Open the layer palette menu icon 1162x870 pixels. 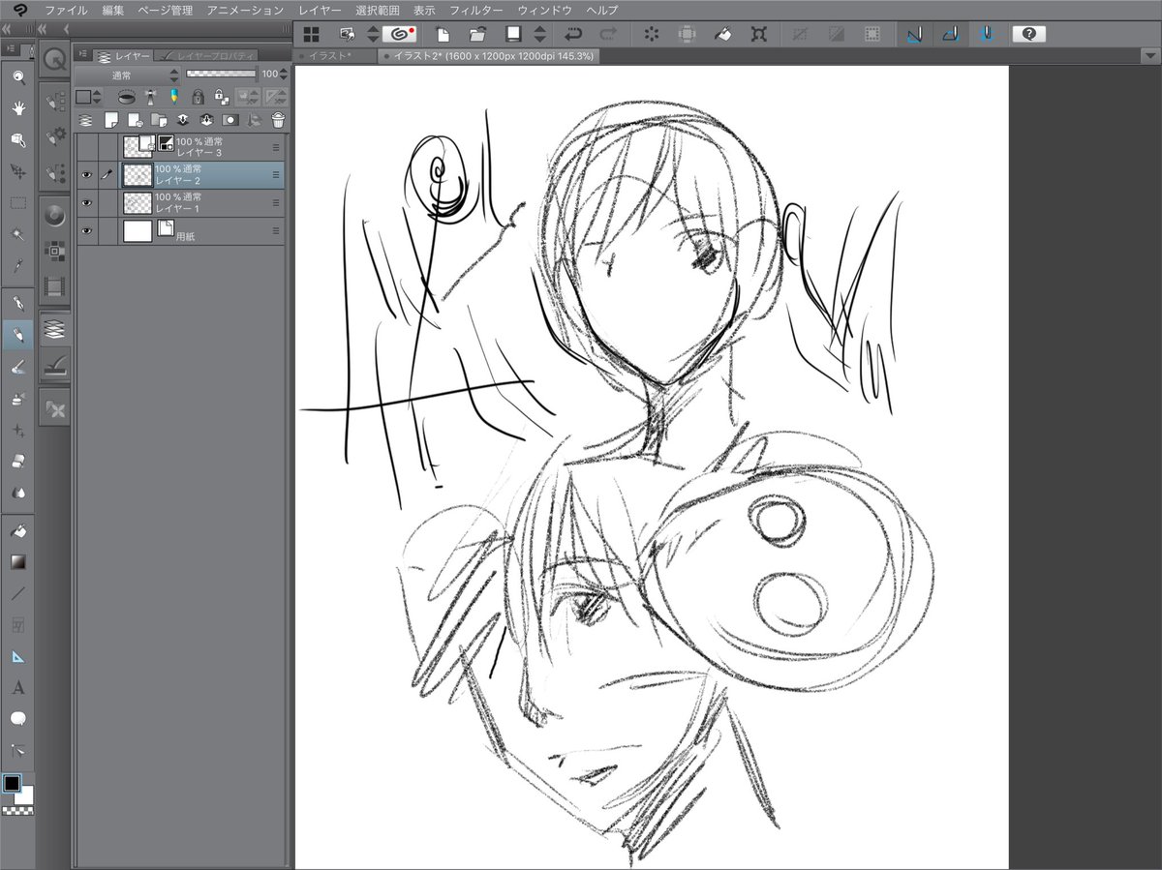pyautogui.click(x=83, y=54)
